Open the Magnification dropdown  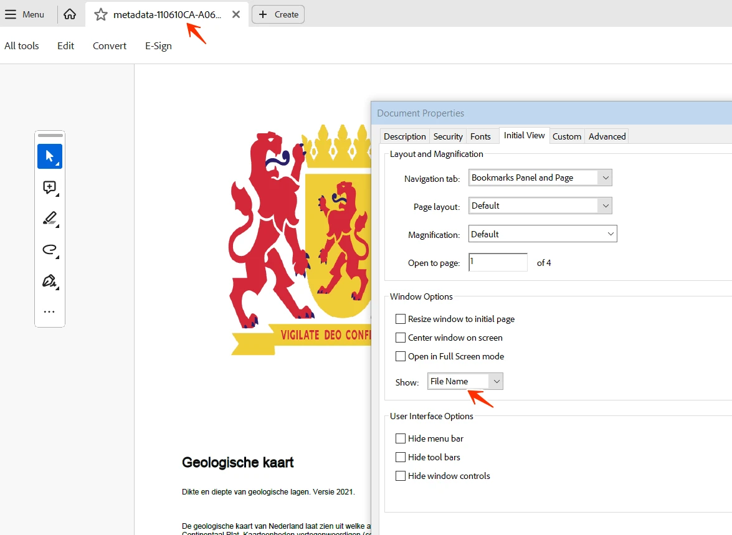tap(543, 234)
